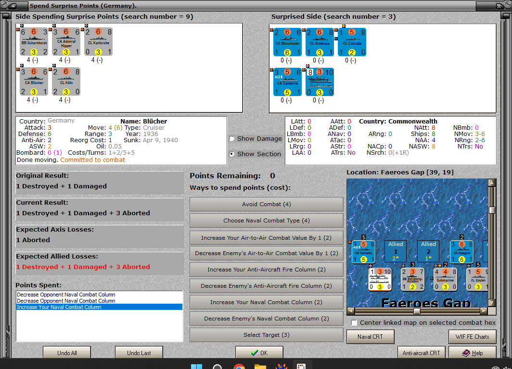
Task: Click the Submarine counter on the map
Action: (x=445, y=279)
